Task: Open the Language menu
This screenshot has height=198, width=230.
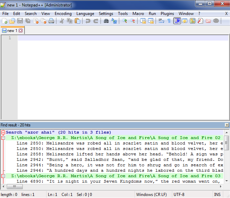Action: click(x=85, y=14)
